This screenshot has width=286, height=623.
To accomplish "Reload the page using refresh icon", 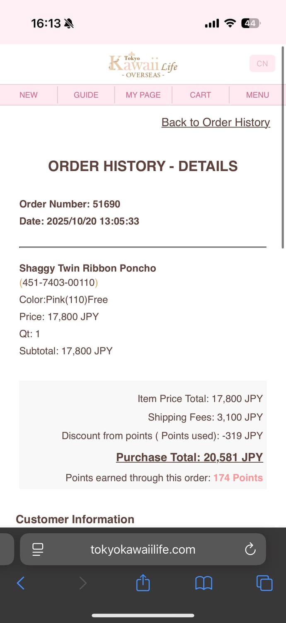I will tap(250, 549).
